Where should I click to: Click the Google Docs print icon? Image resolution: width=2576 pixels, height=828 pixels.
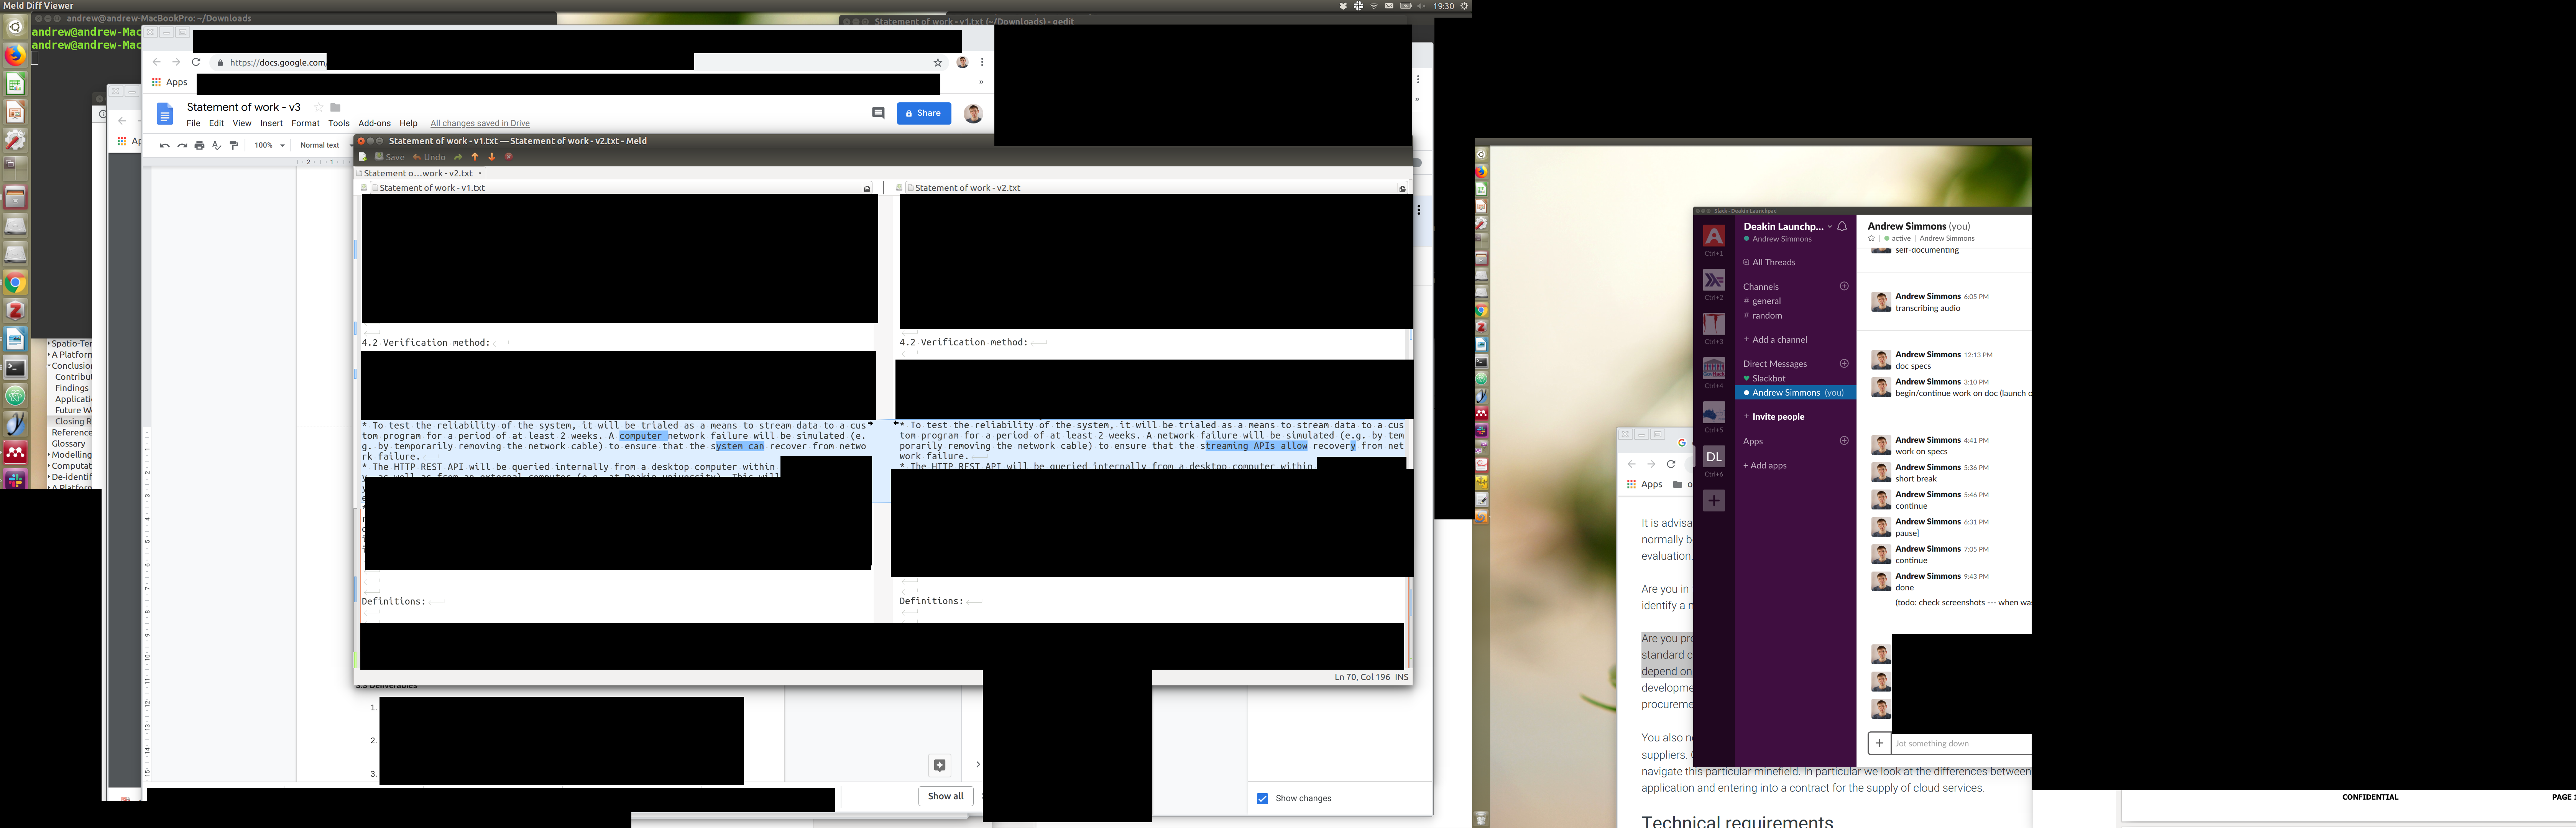tap(199, 145)
